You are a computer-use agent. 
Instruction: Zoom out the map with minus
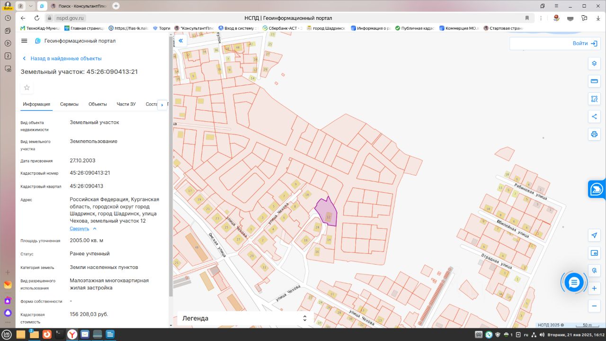point(594,306)
